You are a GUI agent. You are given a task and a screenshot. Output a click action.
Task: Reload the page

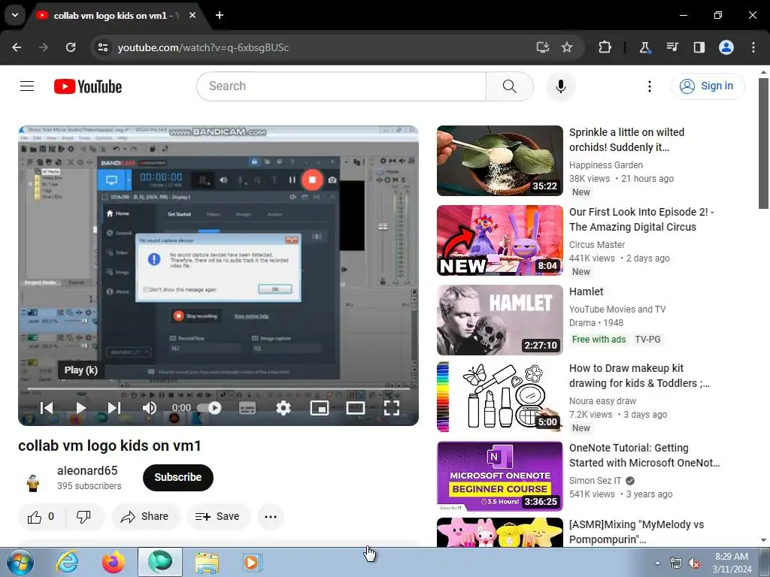tap(71, 47)
